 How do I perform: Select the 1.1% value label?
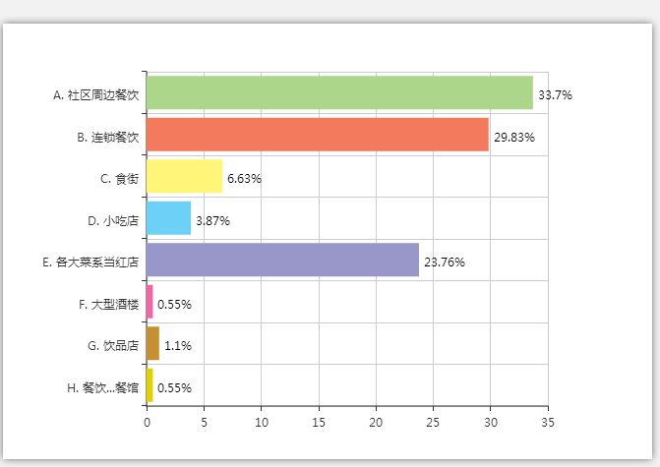tap(178, 346)
